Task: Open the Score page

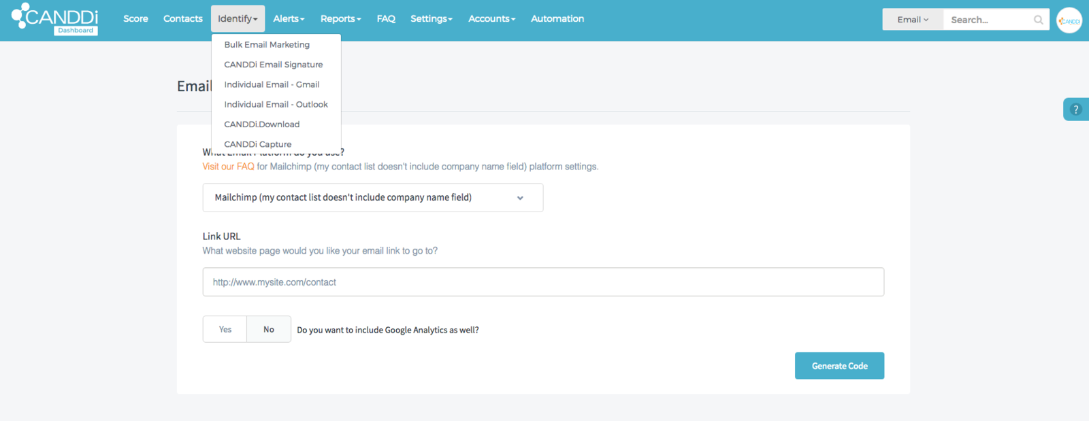Action: [135, 19]
